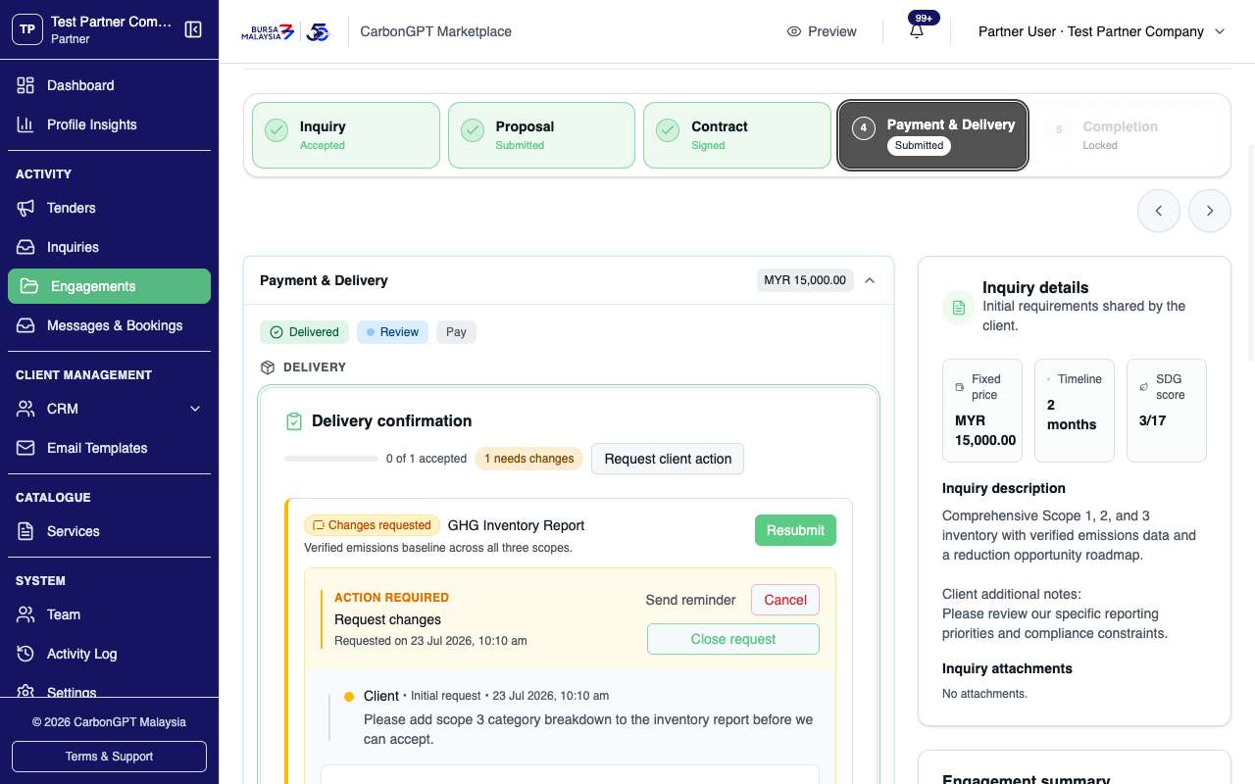The height and width of the screenshot is (784, 1255).
Task: Click the Team people icon
Action: coord(25,614)
